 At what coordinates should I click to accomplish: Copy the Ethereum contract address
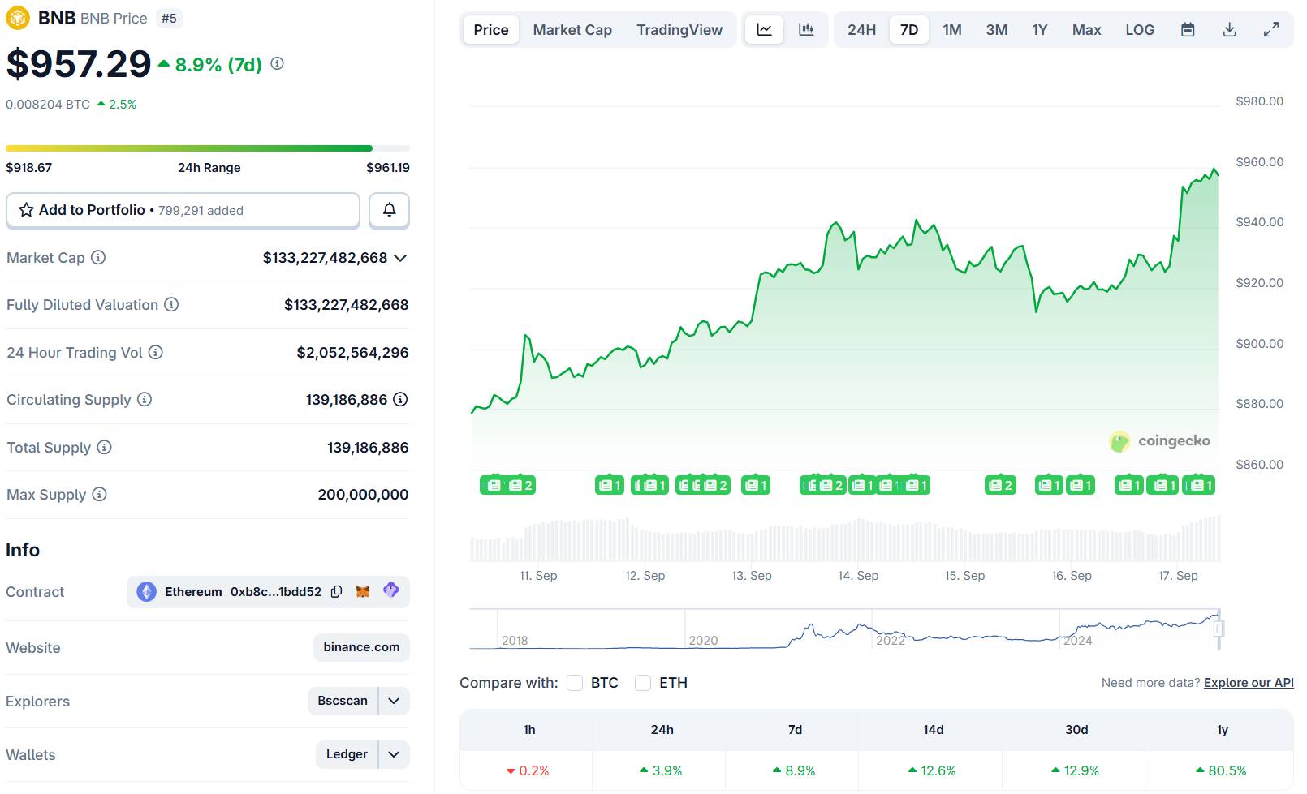[337, 592]
